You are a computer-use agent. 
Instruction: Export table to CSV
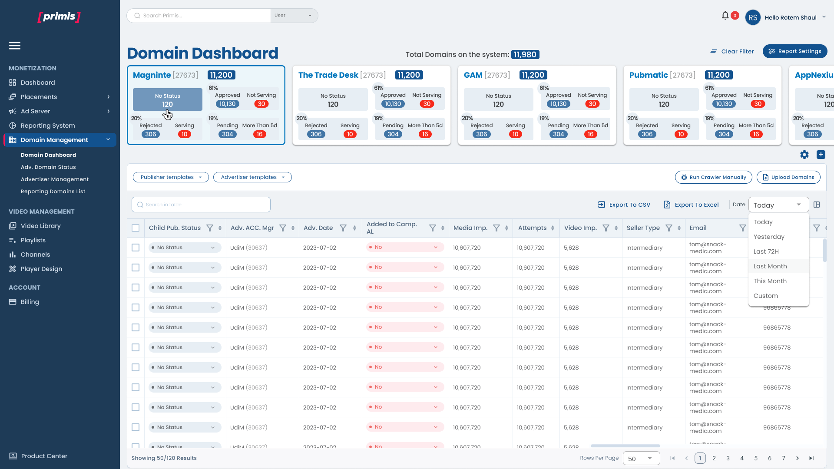[624, 205]
